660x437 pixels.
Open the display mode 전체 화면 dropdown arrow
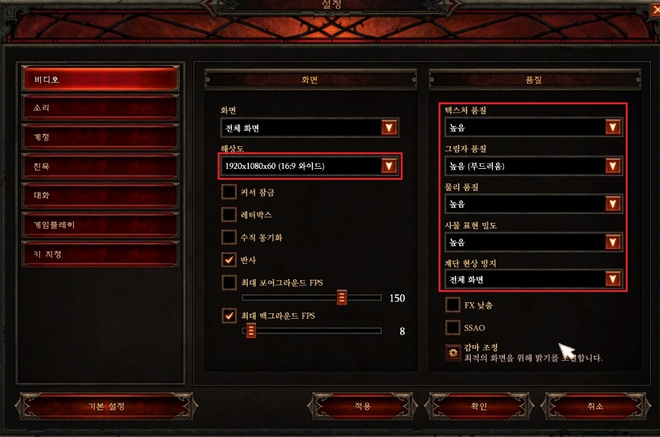pyautogui.click(x=389, y=127)
